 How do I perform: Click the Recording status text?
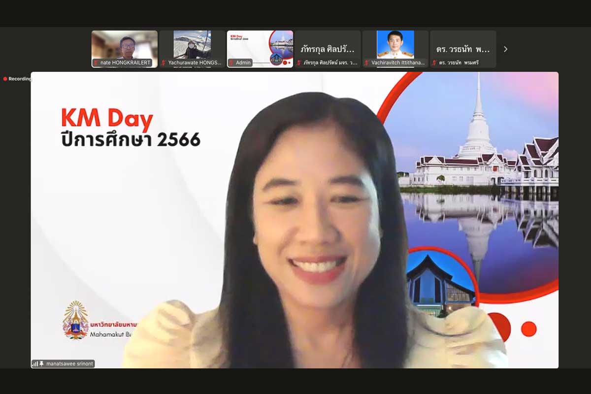(x=20, y=79)
